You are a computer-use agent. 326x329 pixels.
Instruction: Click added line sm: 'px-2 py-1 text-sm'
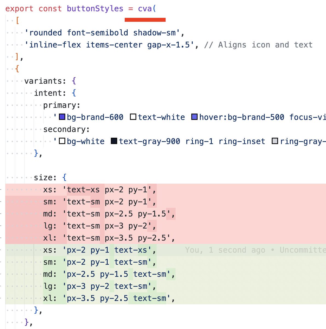point(165,262)
